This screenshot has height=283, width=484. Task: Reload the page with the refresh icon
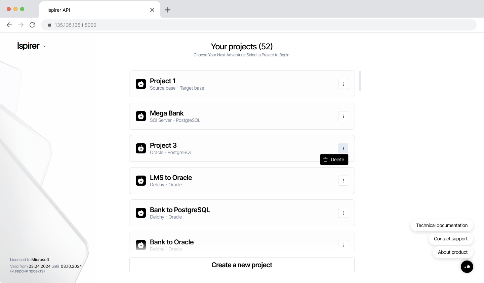pyautogui.click(x=32, y=25)
